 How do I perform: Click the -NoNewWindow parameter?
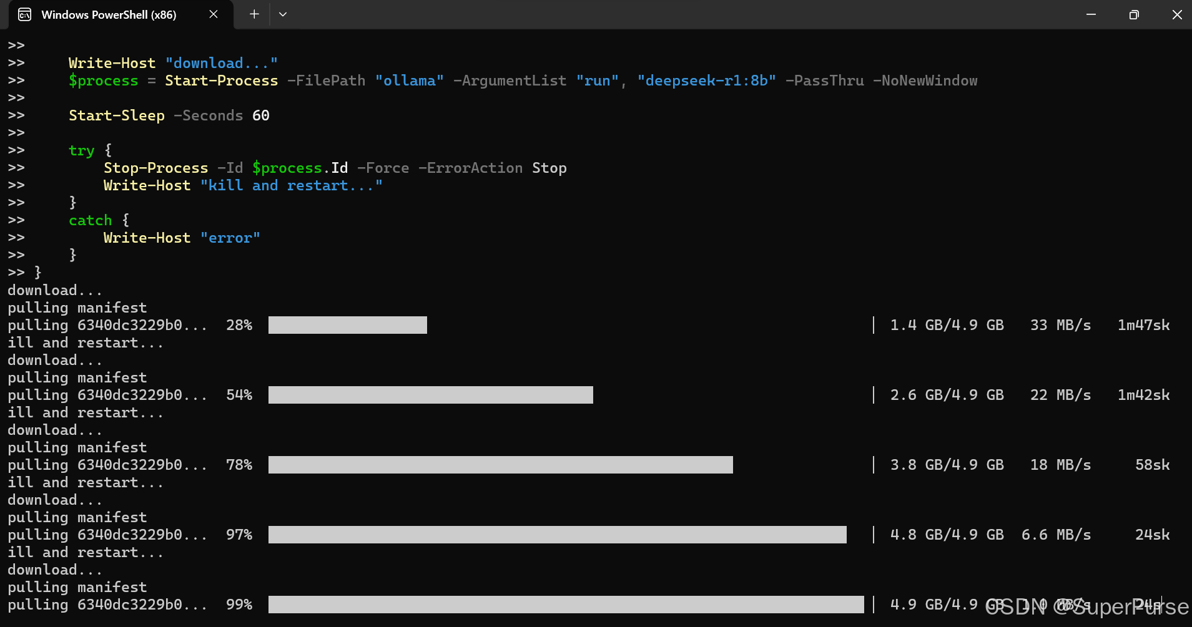925,80
